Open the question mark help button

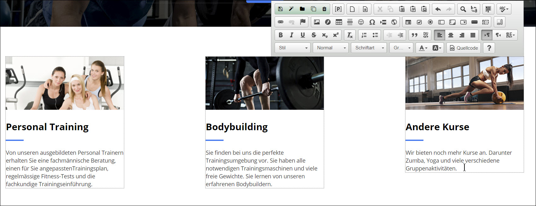click(x=489, y=48)
